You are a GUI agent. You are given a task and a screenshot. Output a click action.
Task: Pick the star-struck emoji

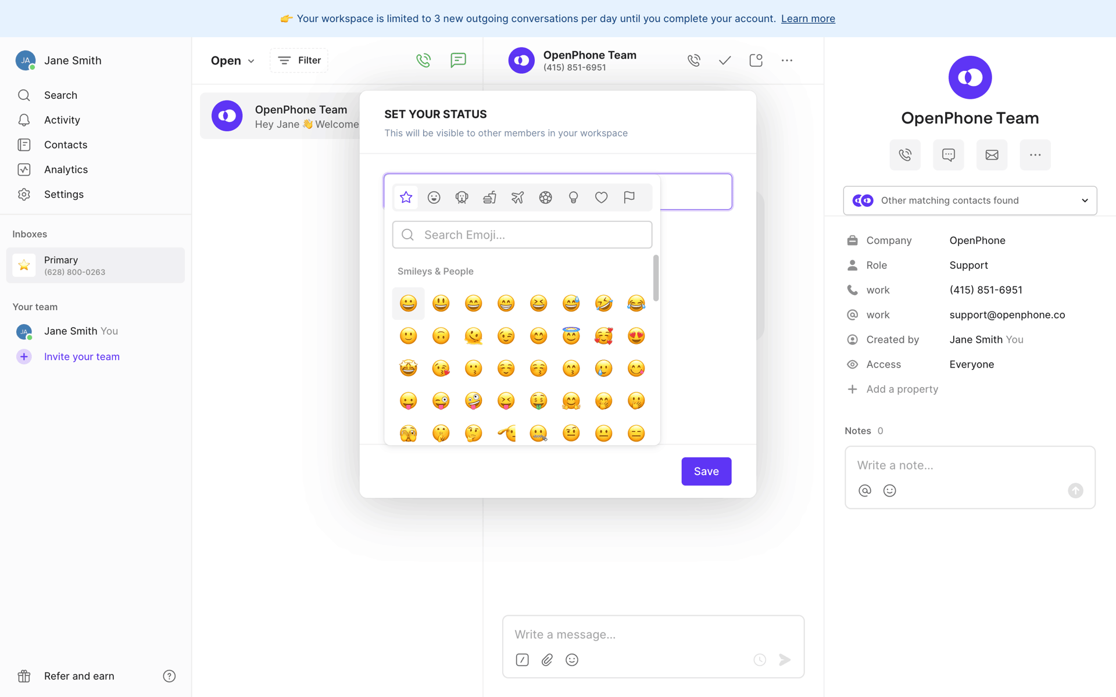[x=408, y=368]
